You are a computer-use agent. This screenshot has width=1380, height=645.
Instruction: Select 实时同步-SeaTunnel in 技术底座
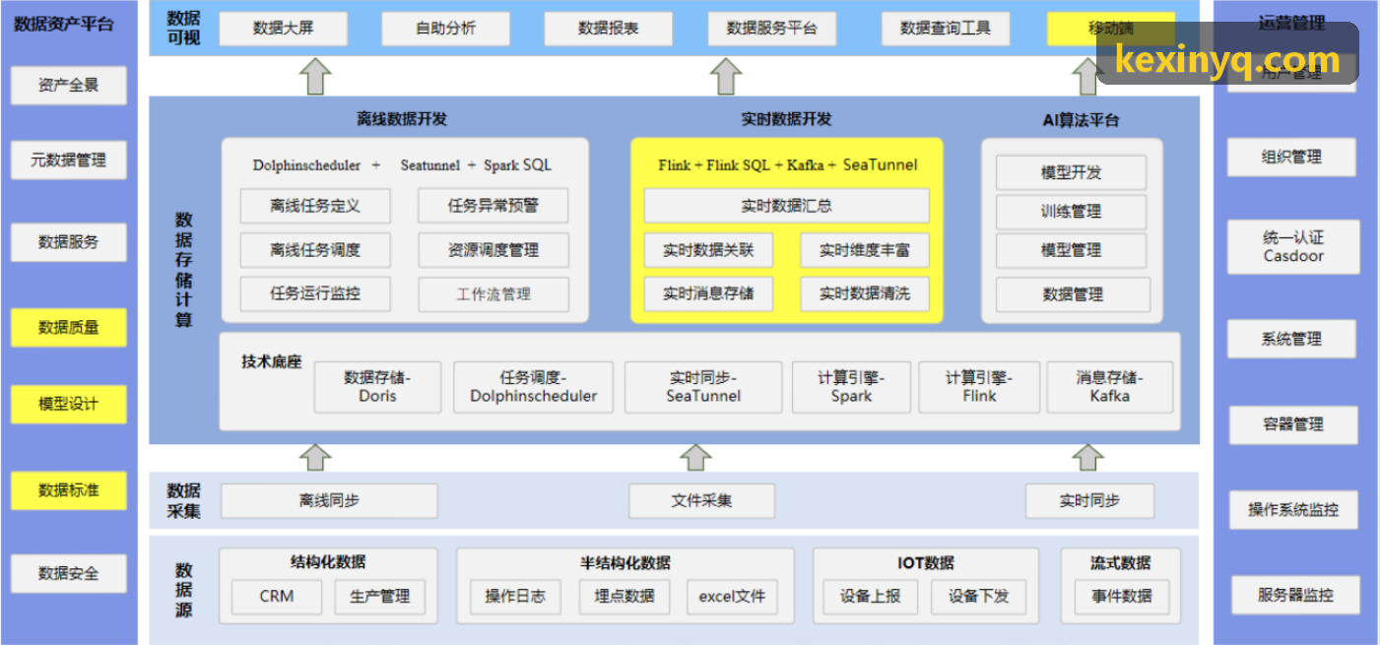pos(703,387)
